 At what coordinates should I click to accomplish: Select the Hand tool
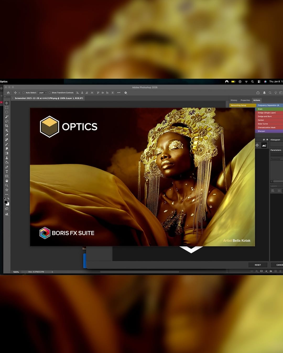[x=7, y=181]
